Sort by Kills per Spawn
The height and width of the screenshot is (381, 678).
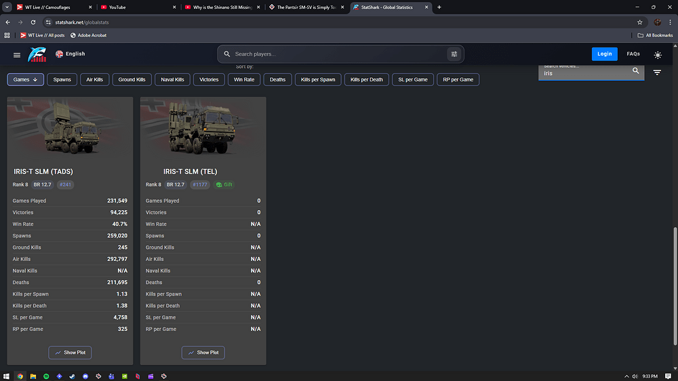point(318,79)
